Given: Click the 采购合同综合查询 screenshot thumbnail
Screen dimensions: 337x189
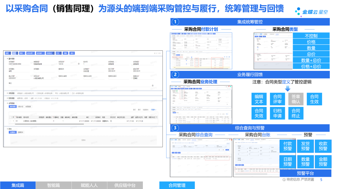Looking at the screenshot, I should [201, 158].
